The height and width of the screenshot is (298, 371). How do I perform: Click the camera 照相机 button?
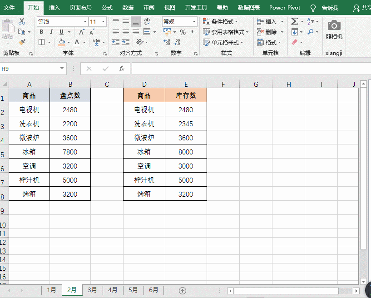334,29
